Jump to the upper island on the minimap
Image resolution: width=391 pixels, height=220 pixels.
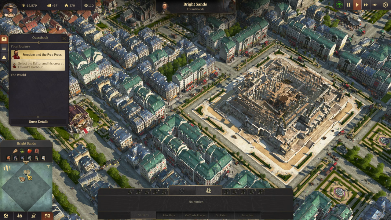[27, 172]
